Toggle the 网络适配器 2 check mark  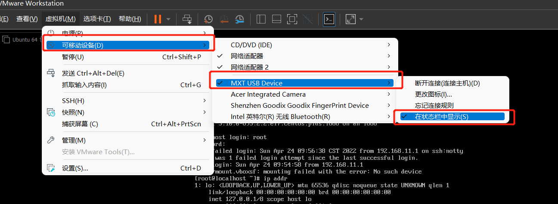pos(220,67)
